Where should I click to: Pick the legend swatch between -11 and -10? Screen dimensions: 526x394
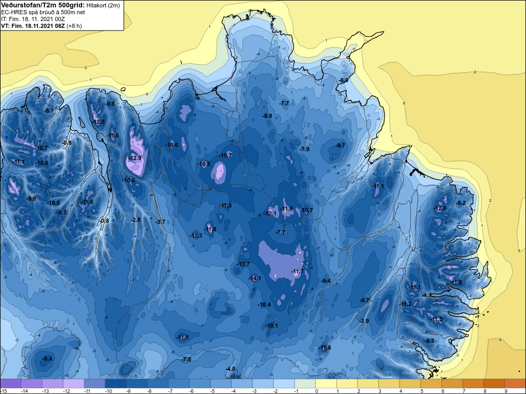tap(95, 383)
